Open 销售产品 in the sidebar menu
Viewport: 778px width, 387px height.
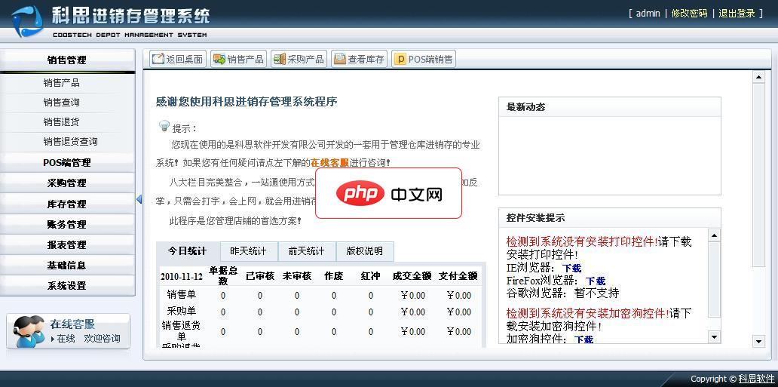pos(62,82)
